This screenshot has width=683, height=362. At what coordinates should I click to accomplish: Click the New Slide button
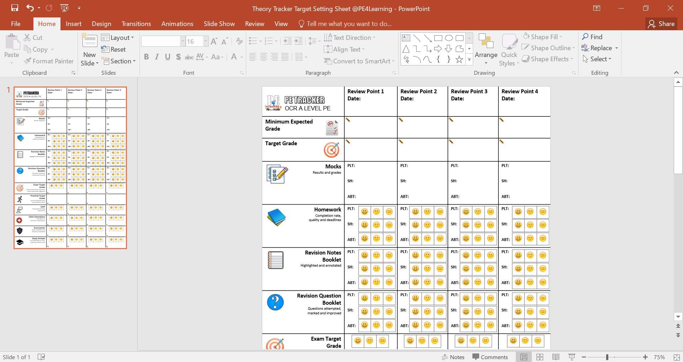click(89, 49)
